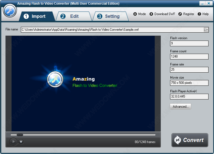Click the Frame count field
Viewport: 214px width, 154px height.
tap(189, 56)
